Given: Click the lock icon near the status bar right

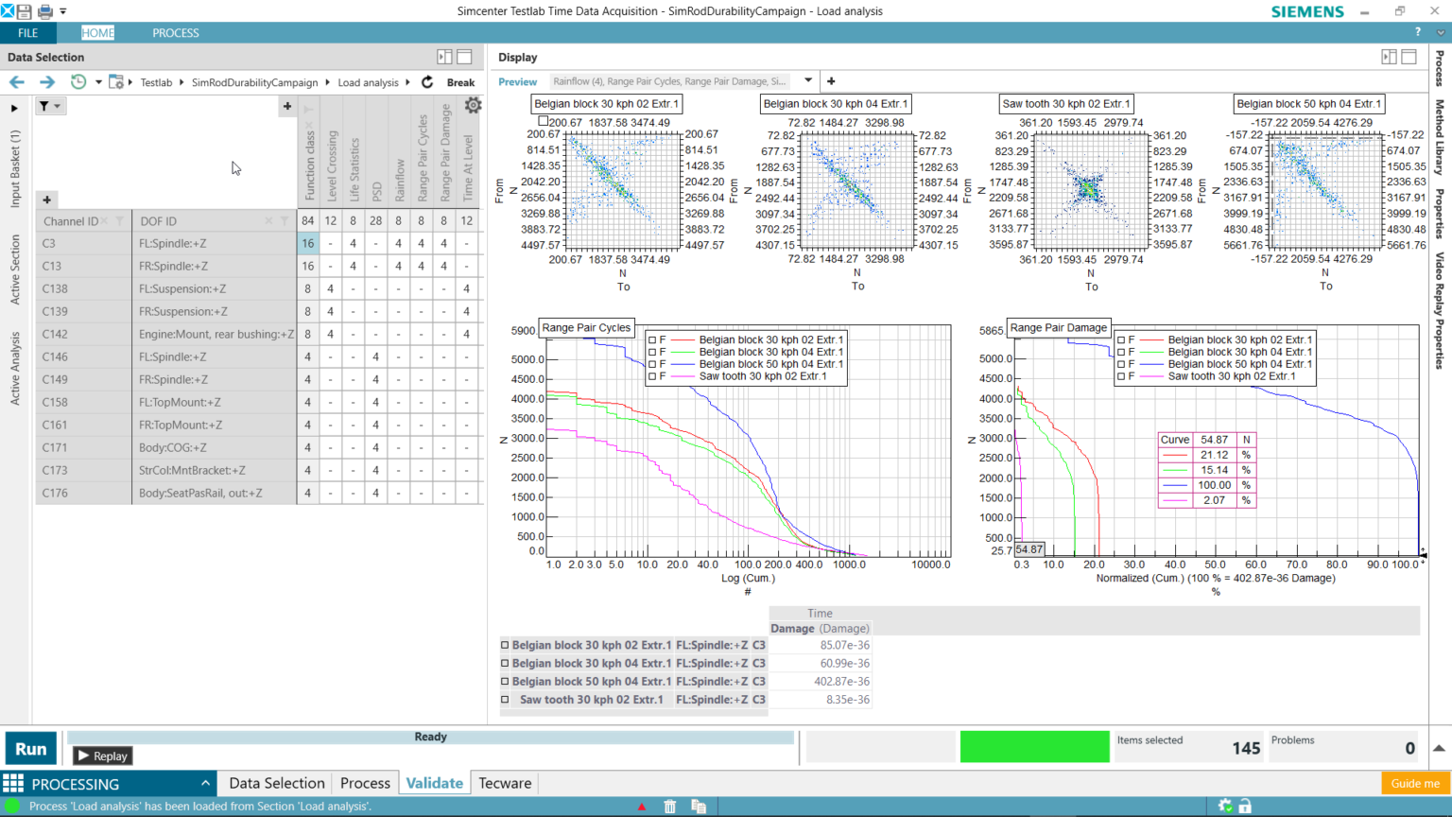Looking at the screenshot, I should tap(1245, 805).
